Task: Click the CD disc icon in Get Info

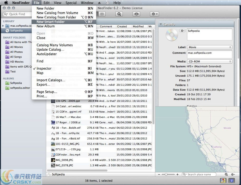Action: pyautogui.click(x=172, y=35)
